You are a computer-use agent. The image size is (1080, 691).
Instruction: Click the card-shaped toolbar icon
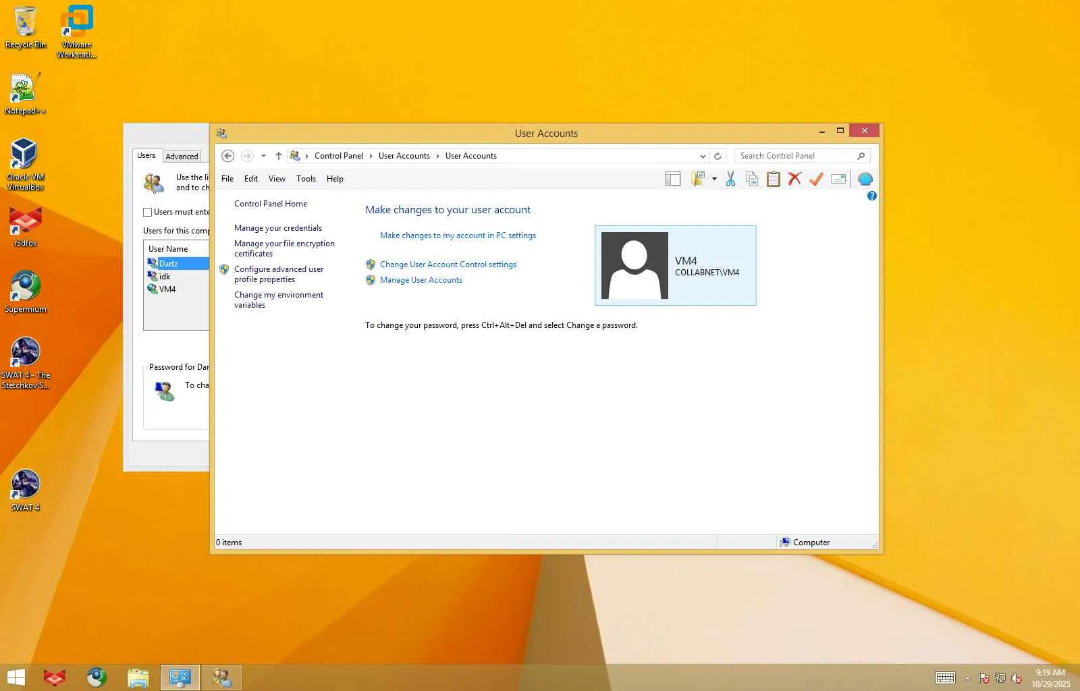[838, 179]
